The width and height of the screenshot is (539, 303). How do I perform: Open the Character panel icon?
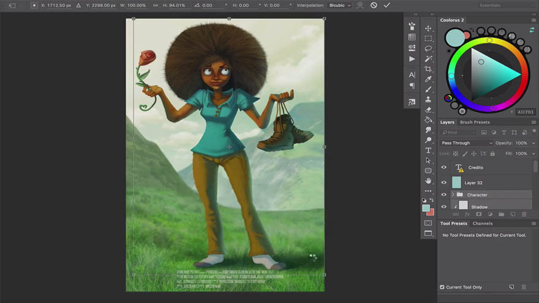412,75
